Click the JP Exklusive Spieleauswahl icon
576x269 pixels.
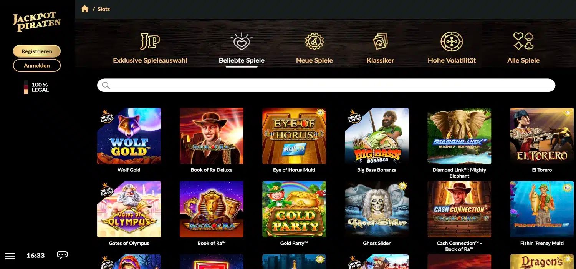tap(150, 42)
